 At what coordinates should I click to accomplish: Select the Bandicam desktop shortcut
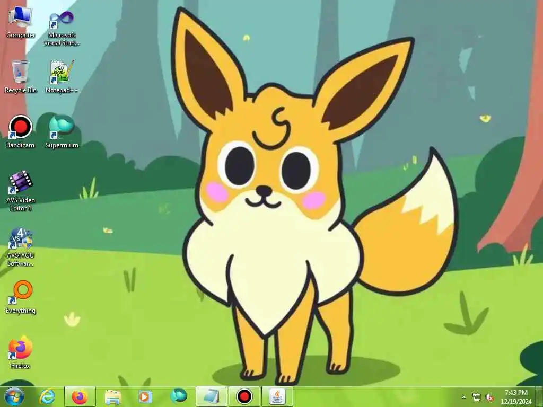(21, 132)
